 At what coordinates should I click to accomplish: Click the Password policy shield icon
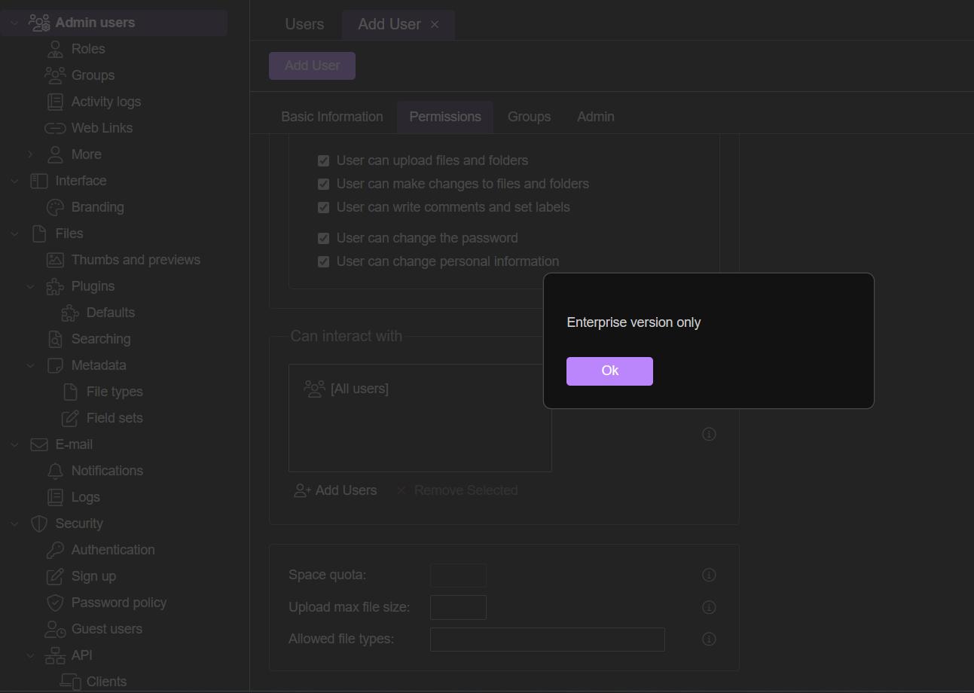click(55, 603)
